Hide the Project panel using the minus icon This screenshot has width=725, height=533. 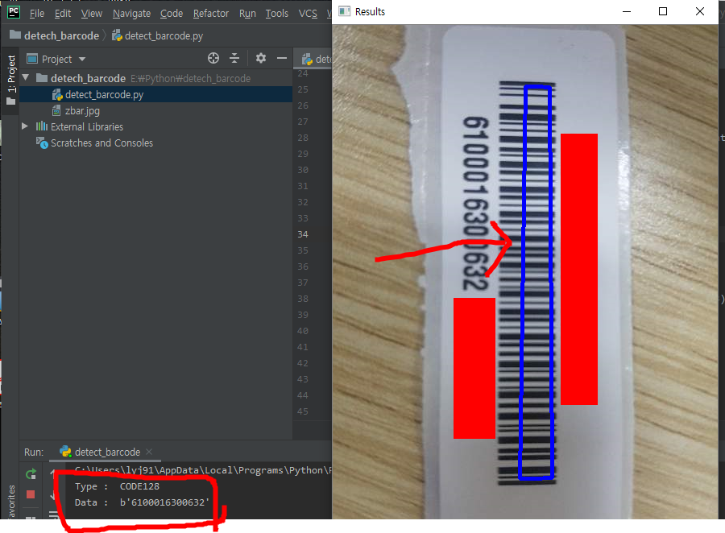[281, 58]
